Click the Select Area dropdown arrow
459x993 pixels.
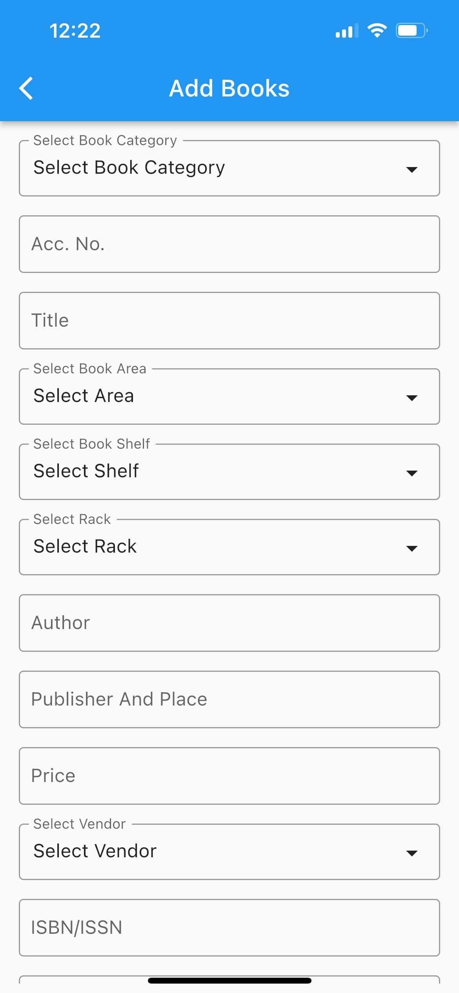(412, 398)
